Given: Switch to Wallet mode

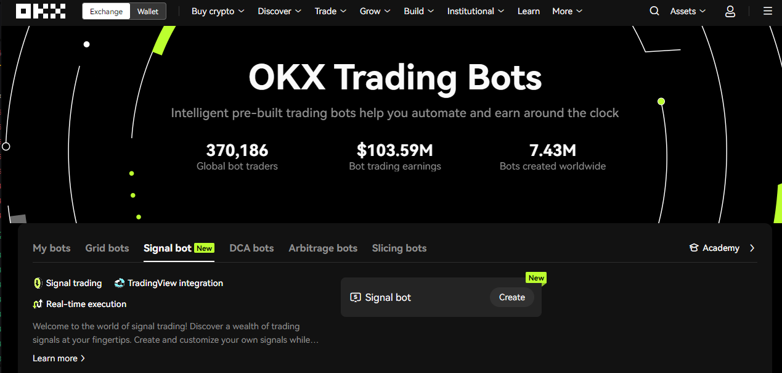Looking at the screenshot, I should [x=148, y=11].
